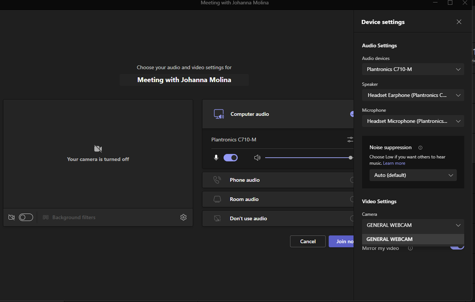This screenshot has height=302, width=475.
Task: Open Background filters
Action: pyautogui.click(x=69, y=218)
